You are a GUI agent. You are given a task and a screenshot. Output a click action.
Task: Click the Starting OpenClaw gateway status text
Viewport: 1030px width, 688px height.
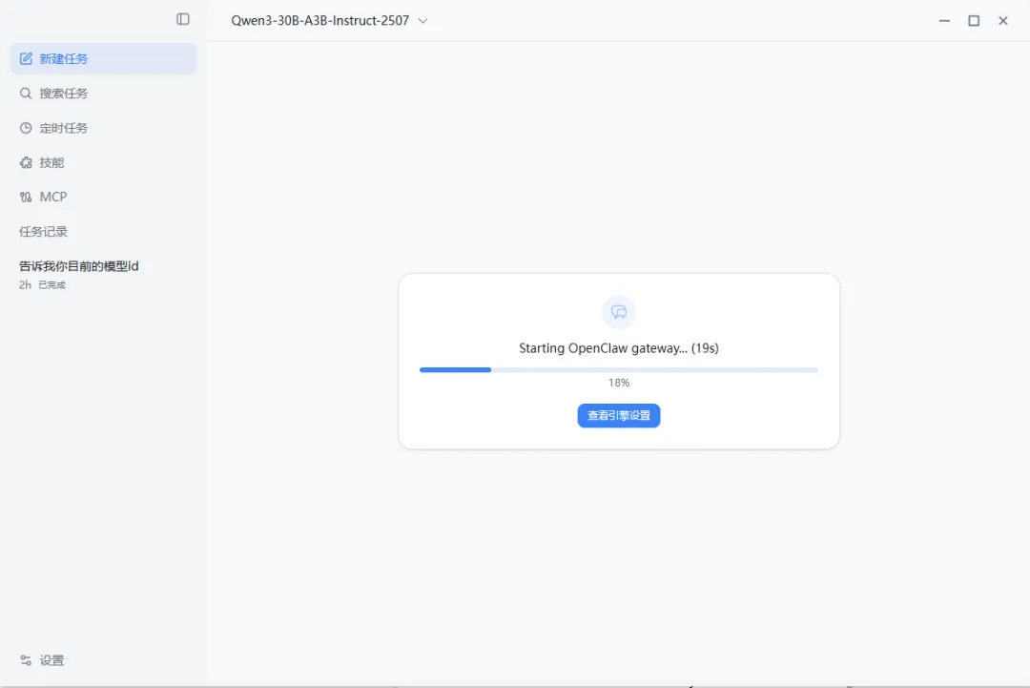point(619,348)
